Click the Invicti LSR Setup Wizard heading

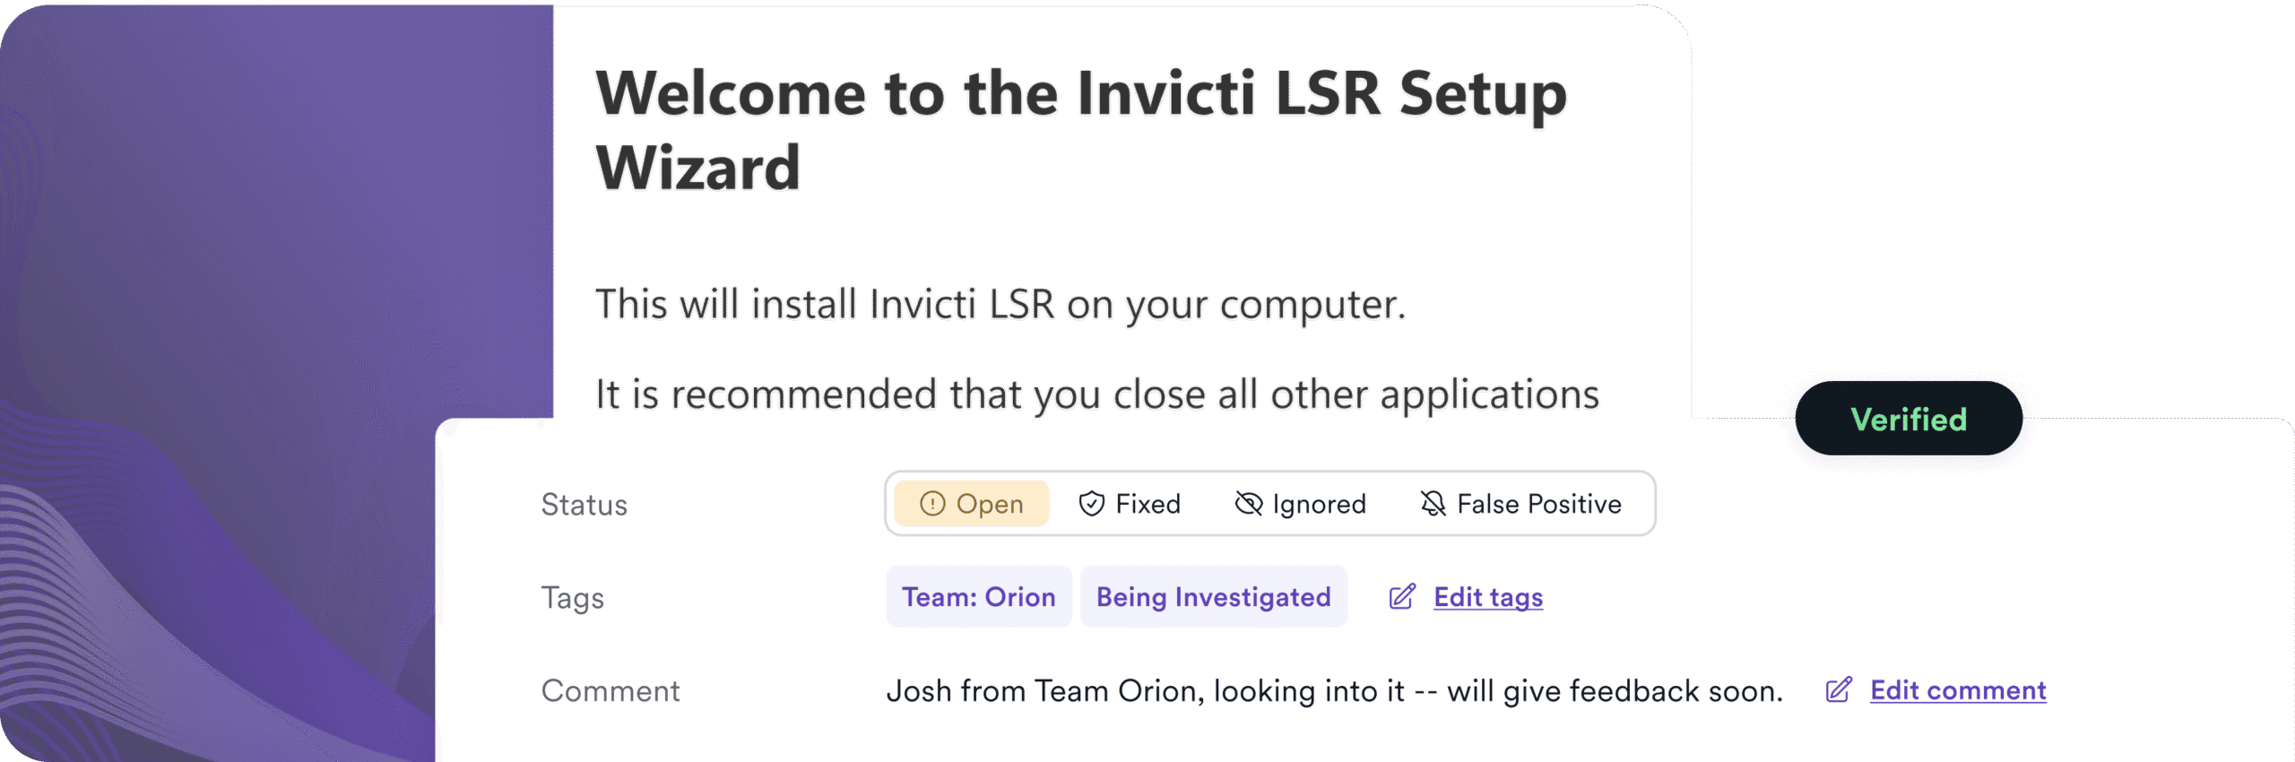[1080, 130]
